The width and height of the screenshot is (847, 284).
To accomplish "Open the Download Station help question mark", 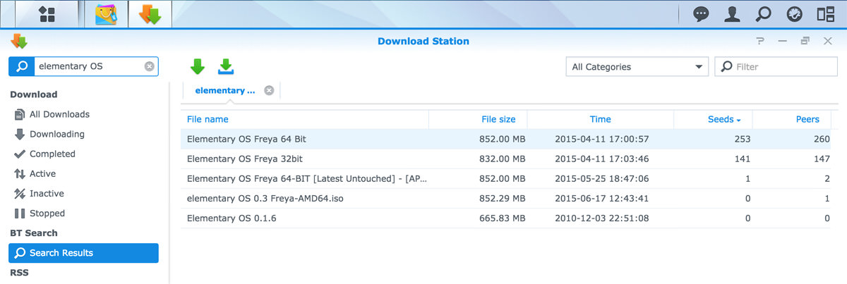I will (759, 41).
